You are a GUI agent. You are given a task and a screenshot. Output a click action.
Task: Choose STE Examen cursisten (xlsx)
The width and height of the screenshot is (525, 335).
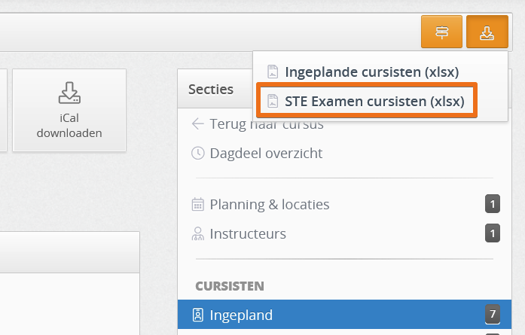tap(374, 102)
